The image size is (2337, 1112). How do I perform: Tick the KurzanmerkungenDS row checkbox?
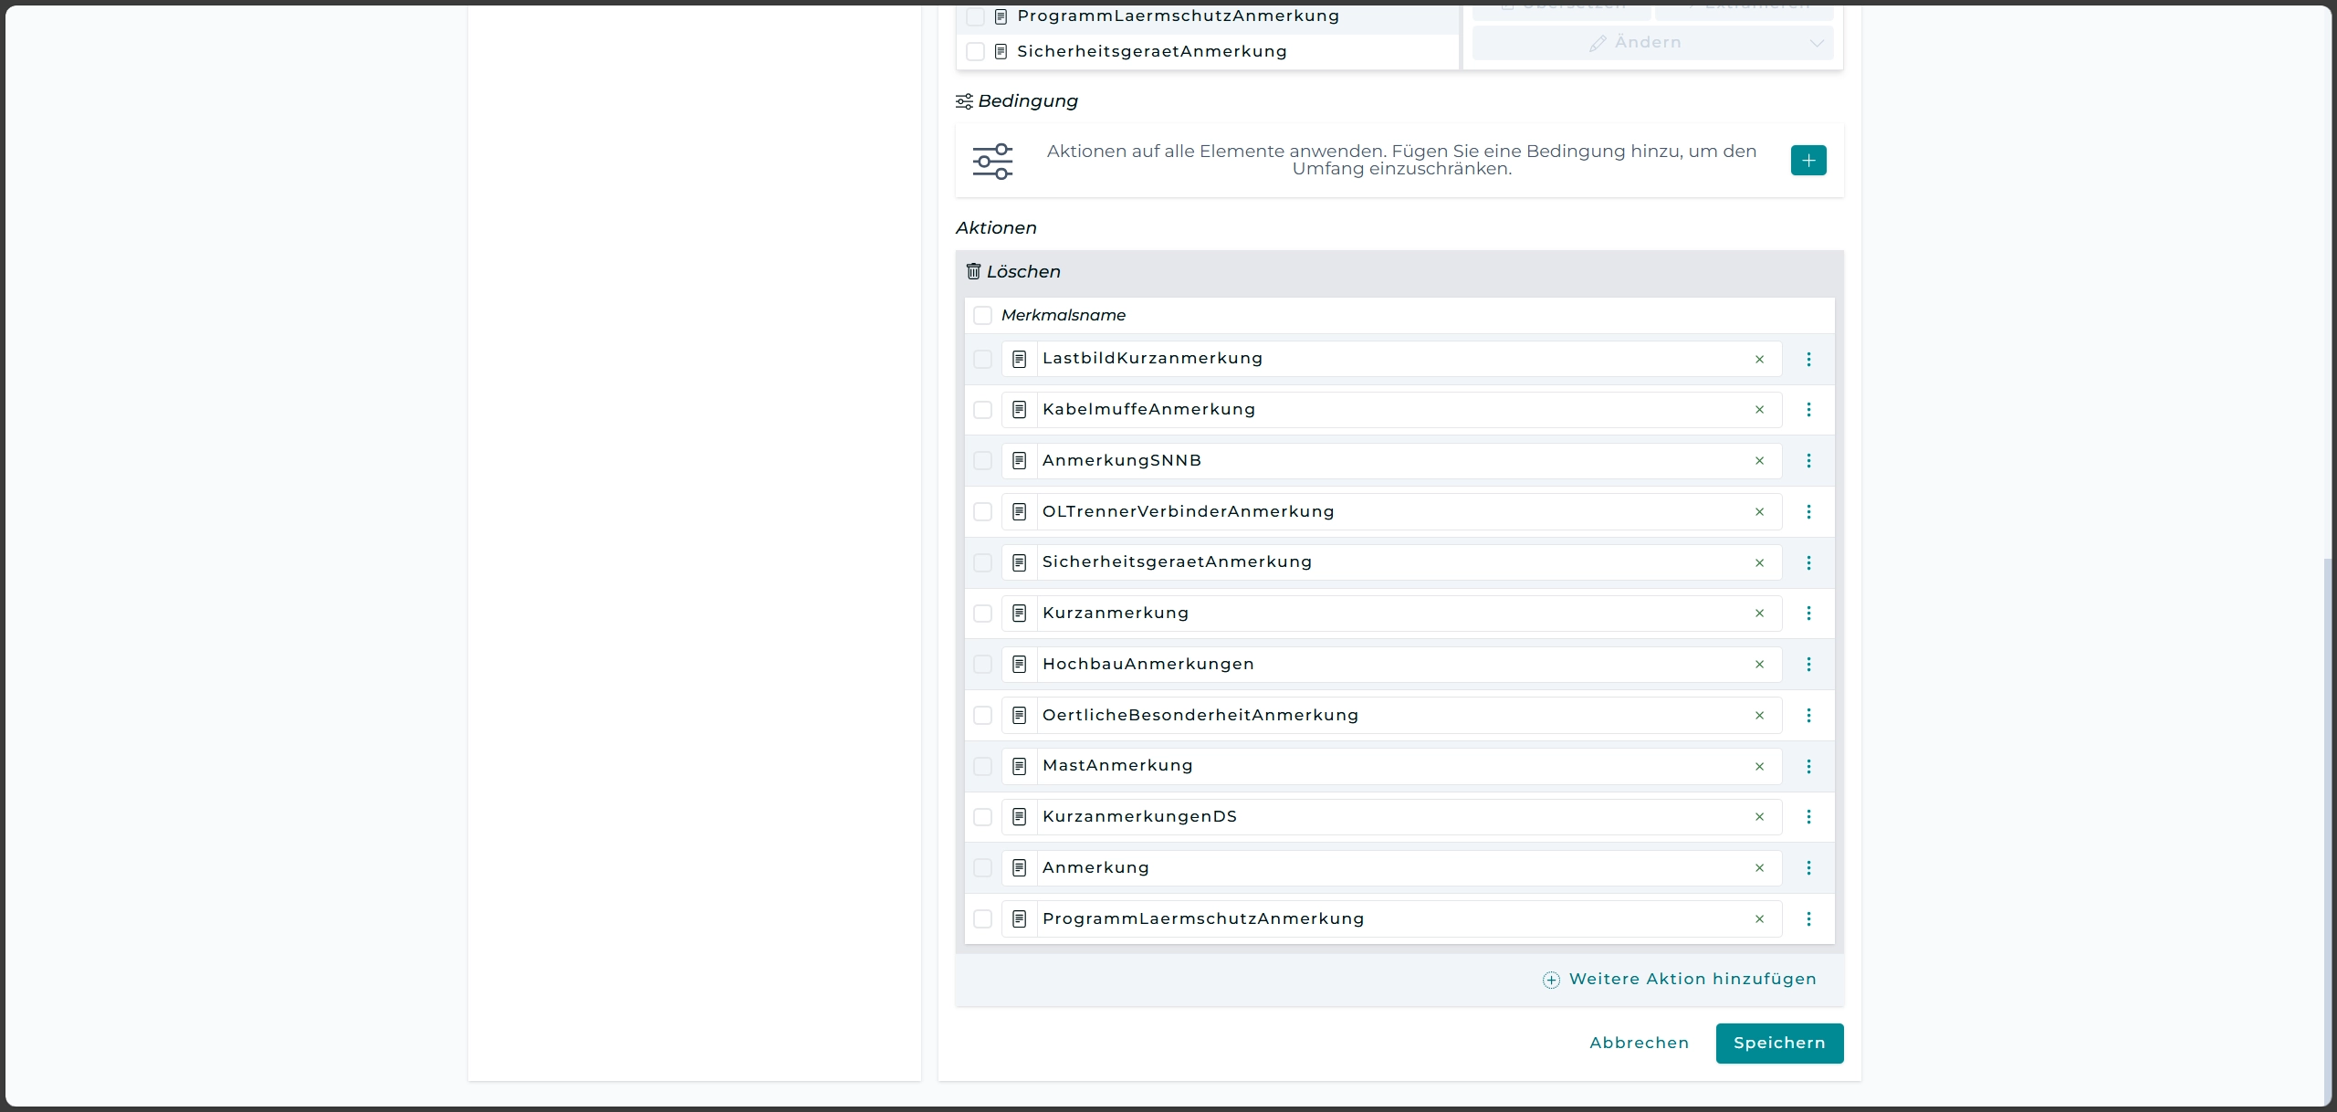982,817
